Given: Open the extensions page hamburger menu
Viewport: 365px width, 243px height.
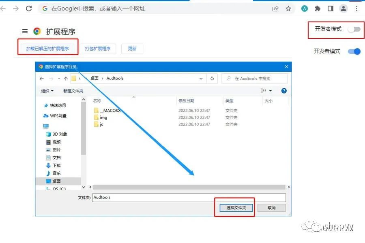Looking at the screenshot, I should [24, 31].
